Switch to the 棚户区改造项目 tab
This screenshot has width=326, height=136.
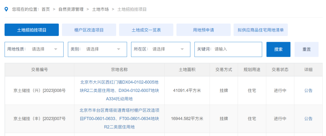click(89, 30)
